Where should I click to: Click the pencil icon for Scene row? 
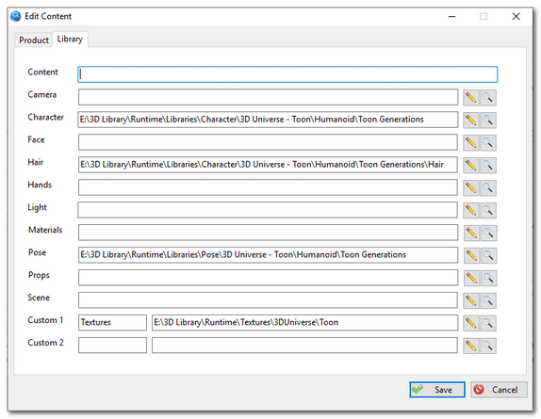click(471, 300)
